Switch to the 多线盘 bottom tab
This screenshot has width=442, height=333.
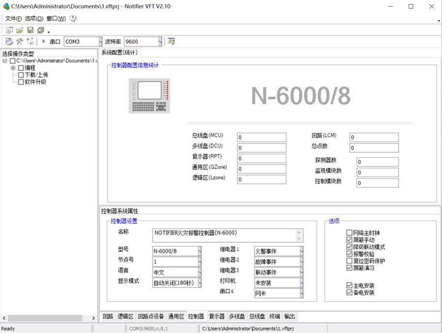click(x=237, y=316)
